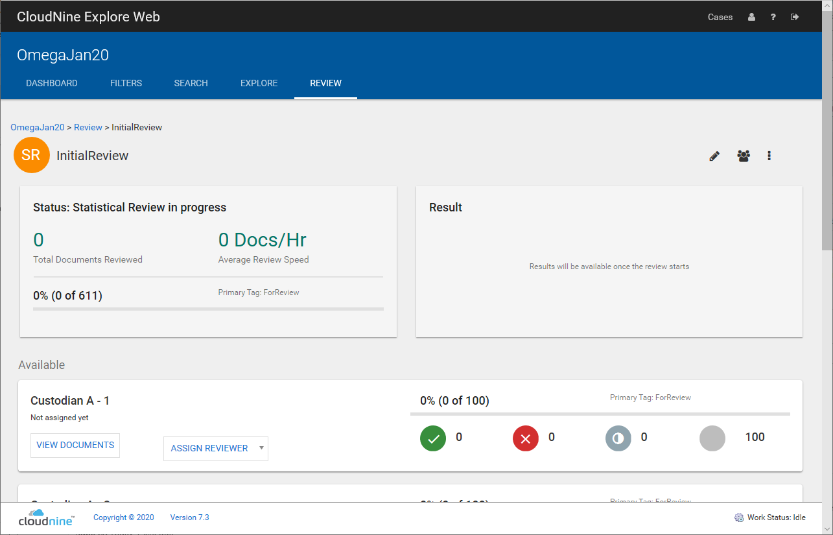Click 'Total Documents Reviewed' label

88,259
